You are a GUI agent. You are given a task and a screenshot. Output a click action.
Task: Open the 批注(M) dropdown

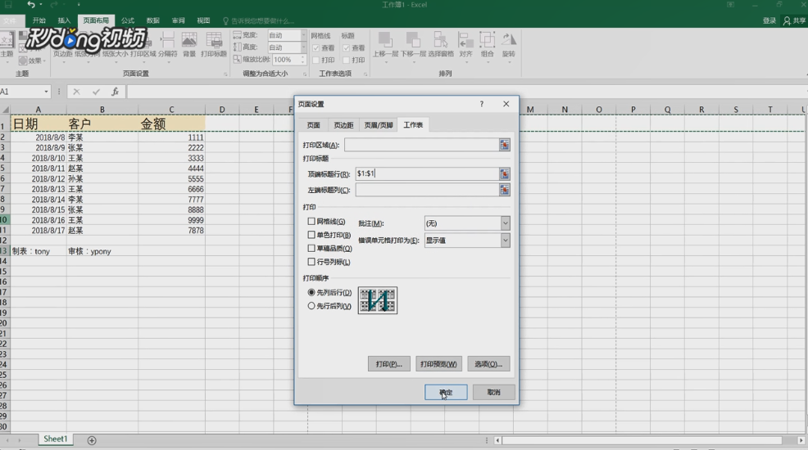point(505,223)
